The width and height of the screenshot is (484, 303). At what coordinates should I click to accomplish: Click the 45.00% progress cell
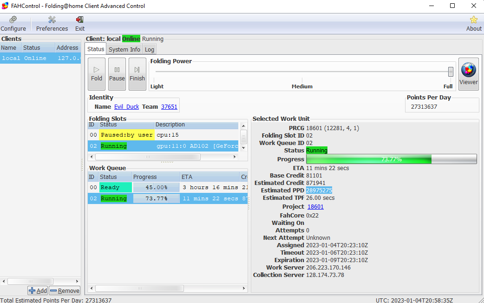156,187
